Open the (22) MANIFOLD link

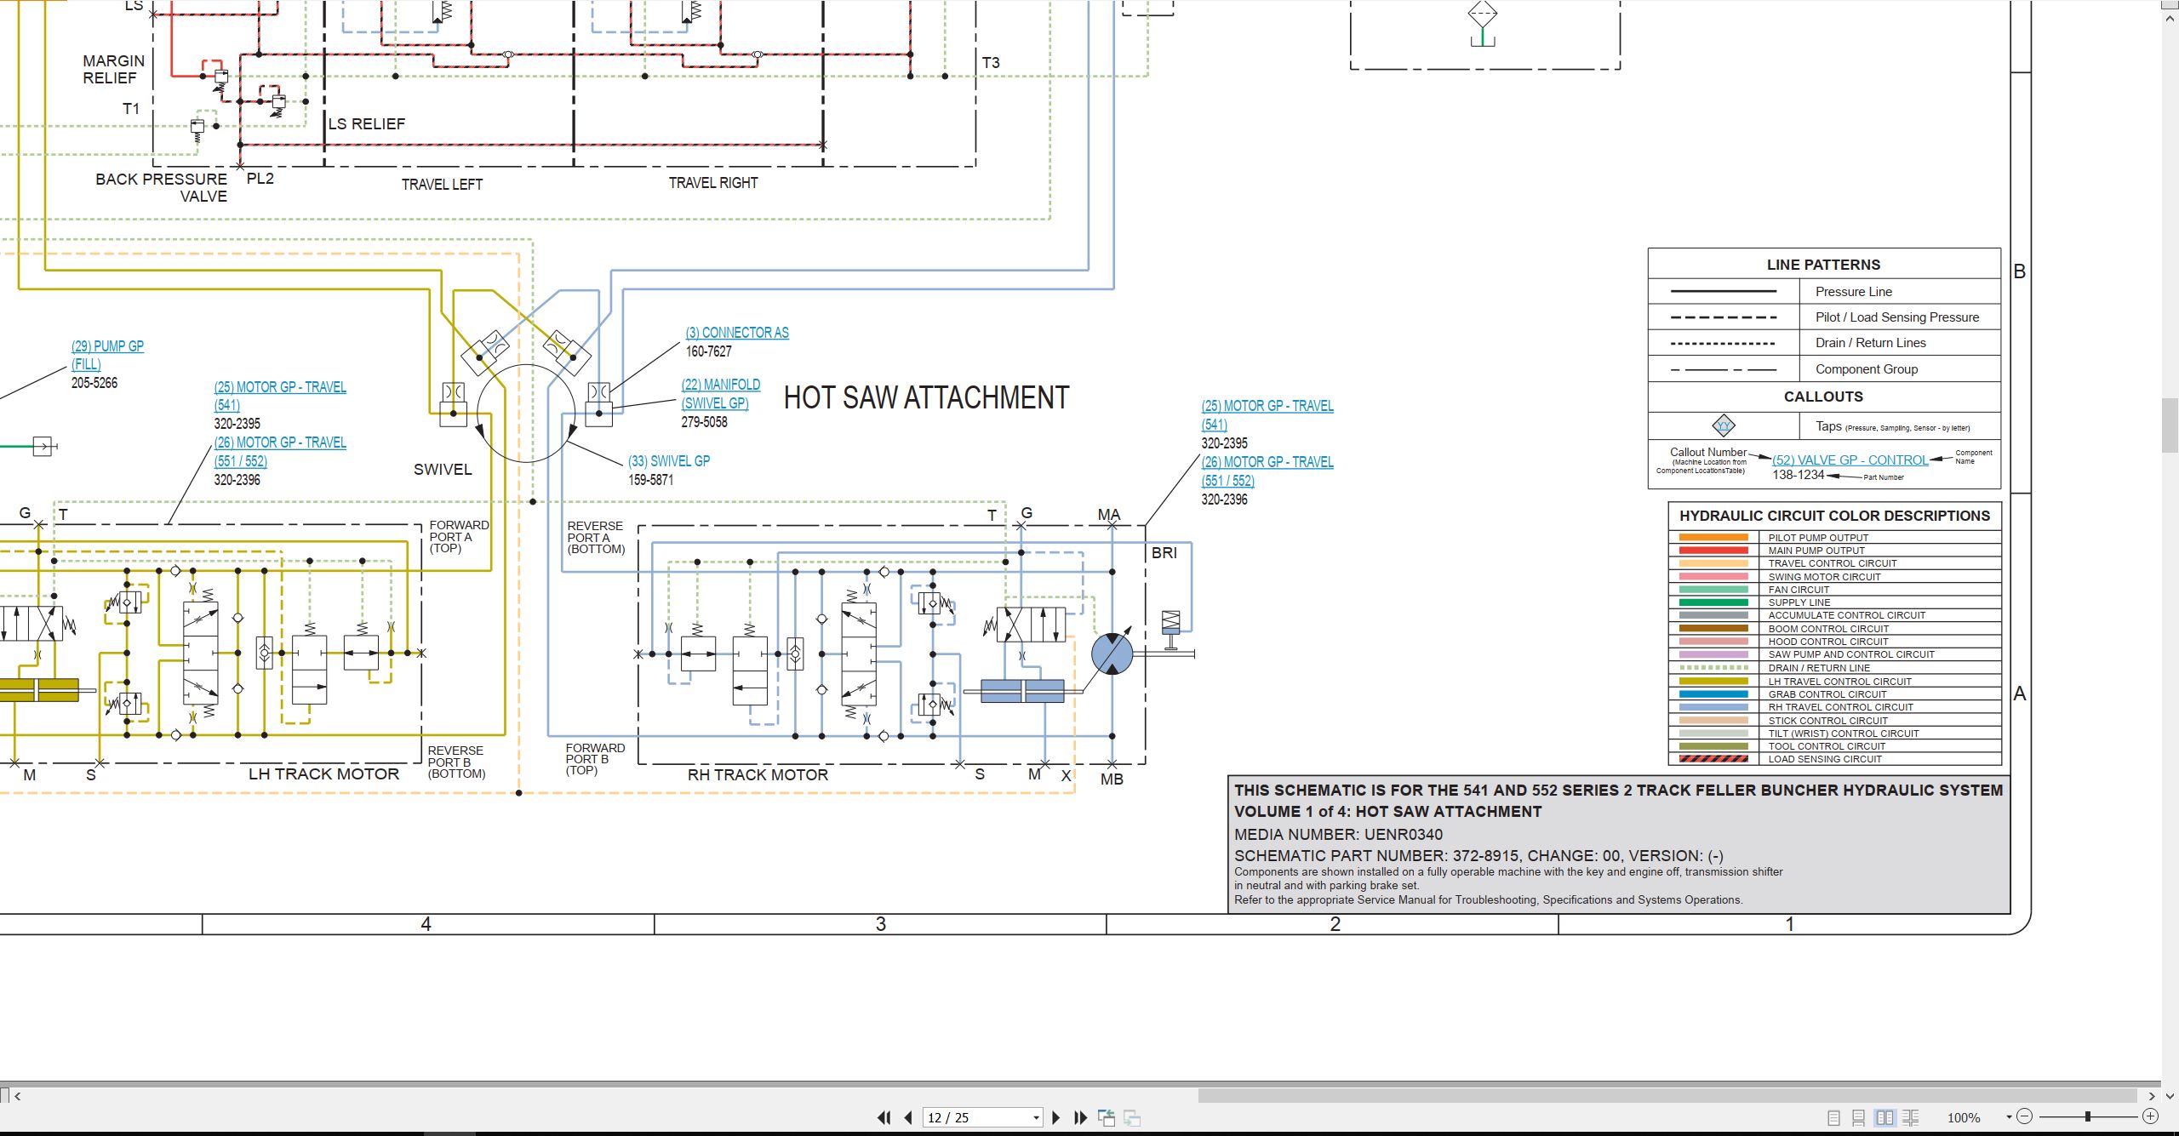click(721, 385)
